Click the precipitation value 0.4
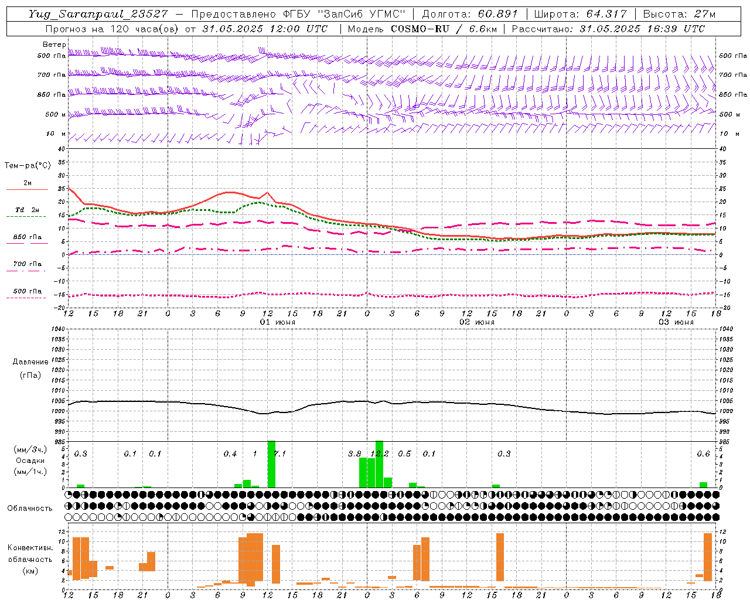This screenshot has height=600, width=750. point(230,454)
